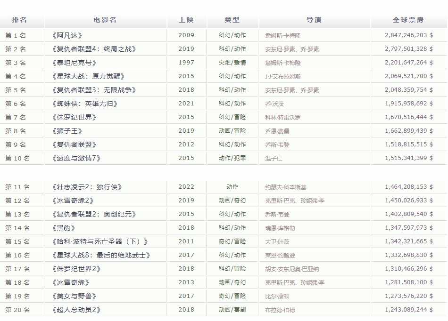Click the 上映 column header
This screenshot has height=321, width=448.
click(x=186, y=20)
